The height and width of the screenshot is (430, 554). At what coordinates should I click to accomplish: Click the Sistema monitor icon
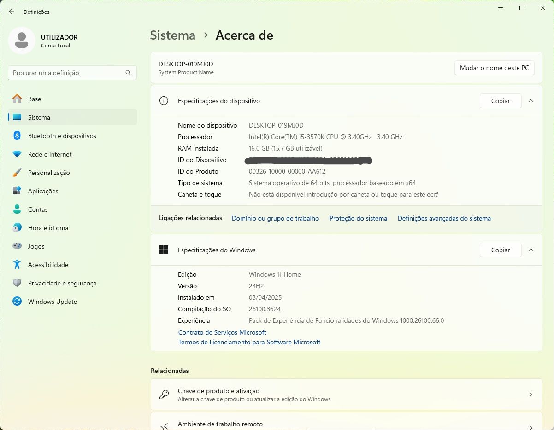pos(17,117)
